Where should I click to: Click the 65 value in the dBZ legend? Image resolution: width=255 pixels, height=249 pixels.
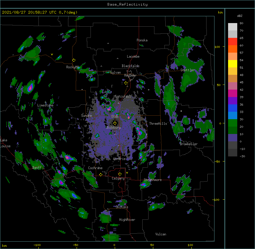[x=241, y=38]
